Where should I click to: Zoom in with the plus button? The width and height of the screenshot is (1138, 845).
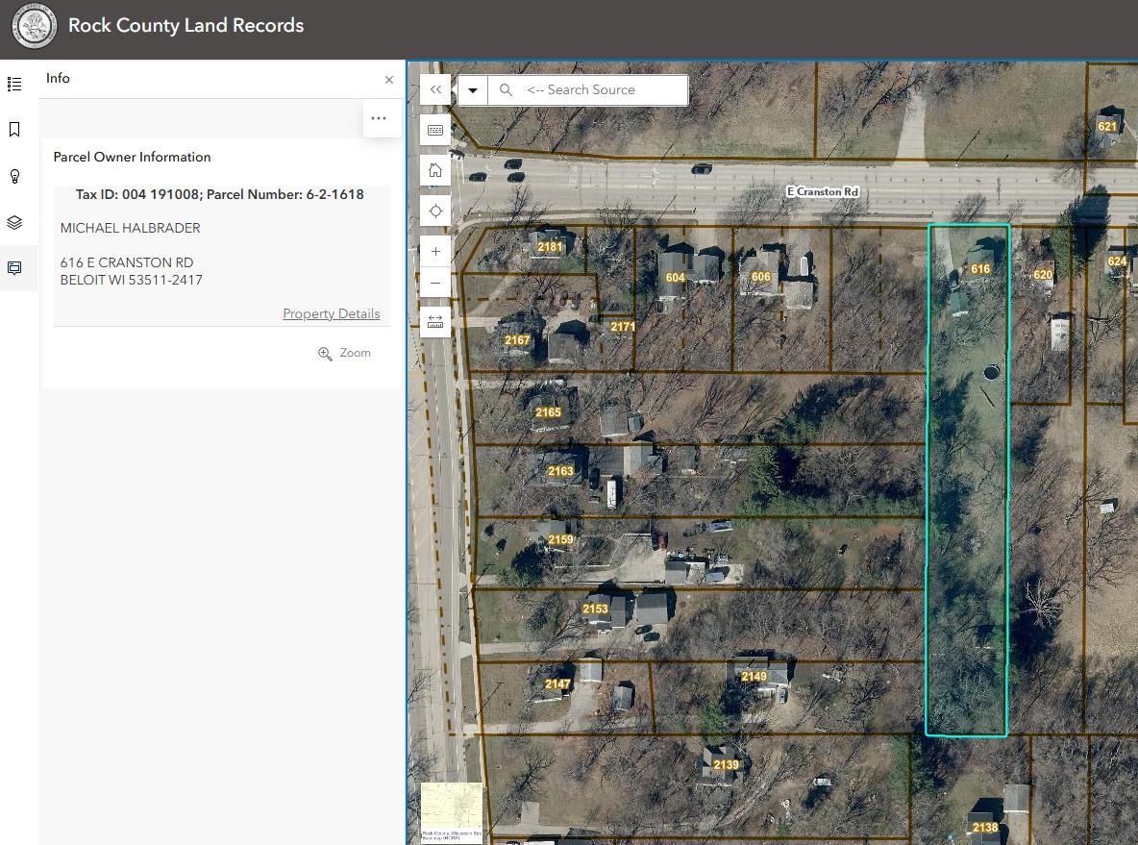pos(435,251)
